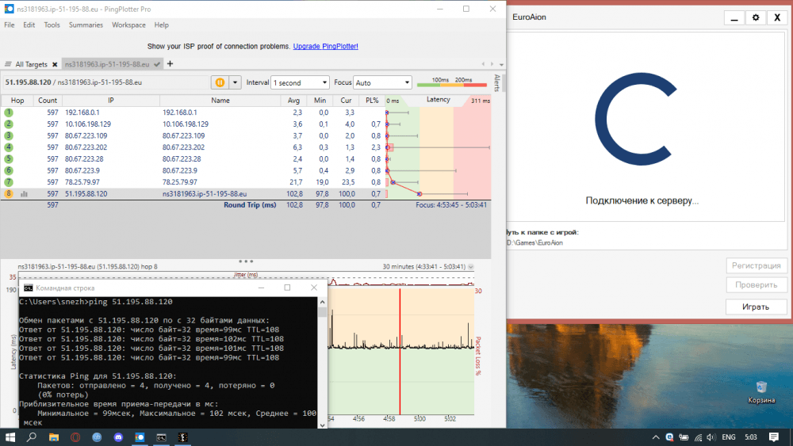The height and width of the screenshot is (446, 793).
Task: Click the plus icon to add new target tab
Action: (x=170, y=63)
